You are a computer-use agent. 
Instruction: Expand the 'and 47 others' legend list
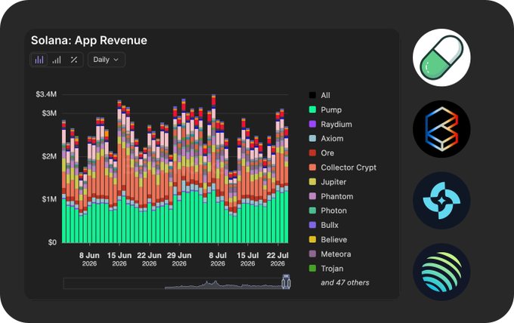pos(345,282)
